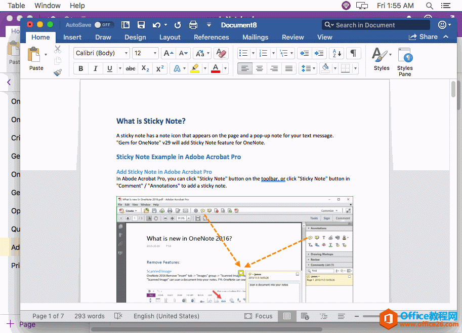Screen dimensions: 462x333
Task: Expand the numbered list style dropdown arrow
Action: [273, 53]
